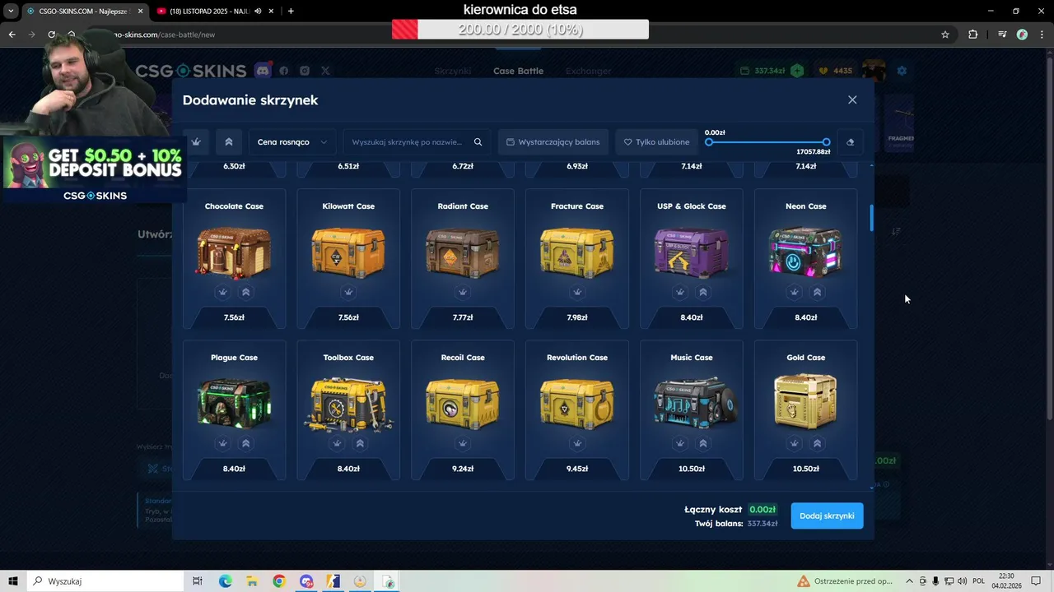The height and width of the screenshot is (592, 1054).
Task: Click crown badge under Gold Case
Action: 795,443
